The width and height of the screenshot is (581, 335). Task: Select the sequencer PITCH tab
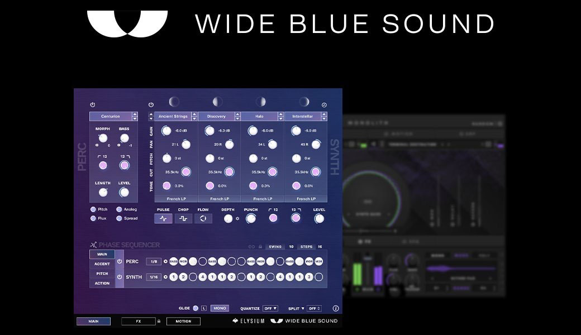click(102, 274)
